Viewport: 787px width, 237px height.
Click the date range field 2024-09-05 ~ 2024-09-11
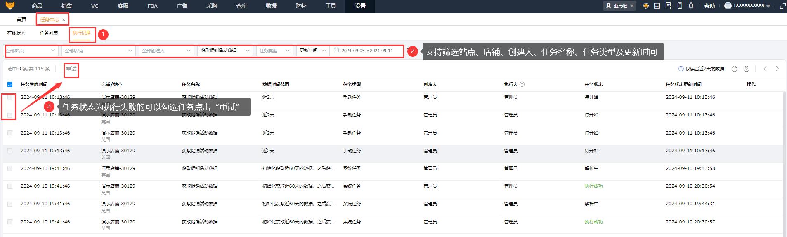click(367, 51)
